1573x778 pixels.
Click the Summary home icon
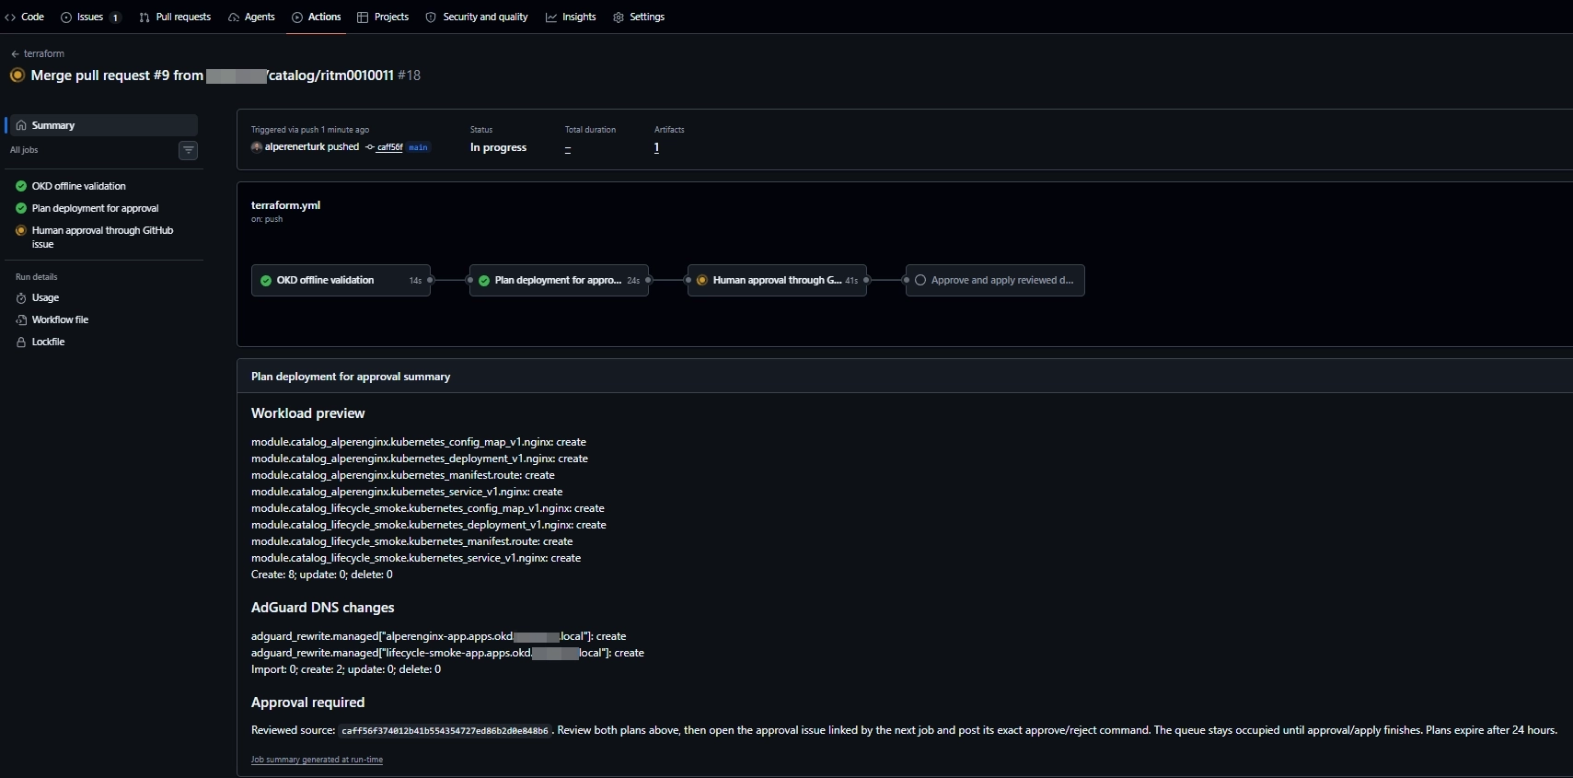21,125
